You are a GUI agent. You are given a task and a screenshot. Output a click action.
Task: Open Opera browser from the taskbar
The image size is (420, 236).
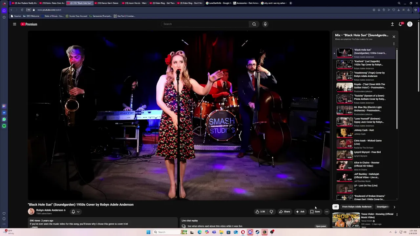pyautogui.click(x=243, y=232)
